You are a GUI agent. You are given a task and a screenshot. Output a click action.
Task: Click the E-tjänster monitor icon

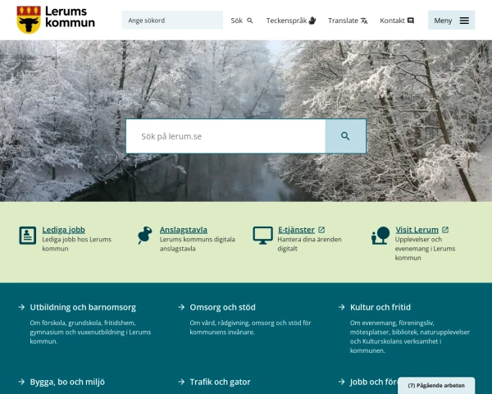(262, 236)
